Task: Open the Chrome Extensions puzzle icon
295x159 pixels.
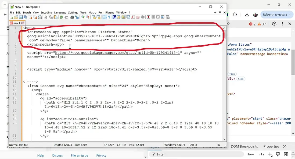Action: 235,15
